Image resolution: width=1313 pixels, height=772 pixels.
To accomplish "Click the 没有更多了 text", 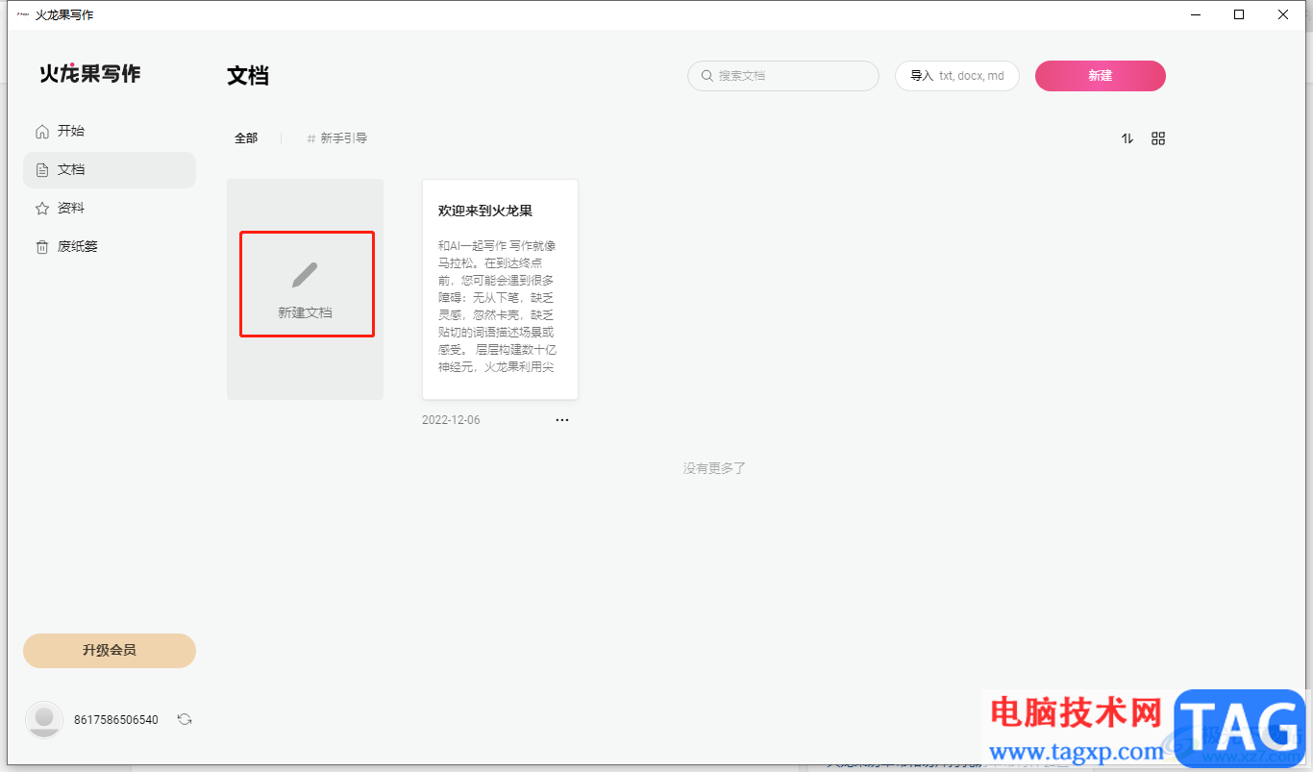I will (714, 468).
